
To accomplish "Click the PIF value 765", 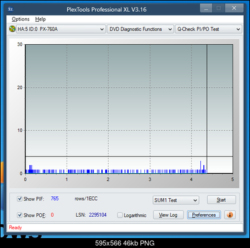I will 55,199.
